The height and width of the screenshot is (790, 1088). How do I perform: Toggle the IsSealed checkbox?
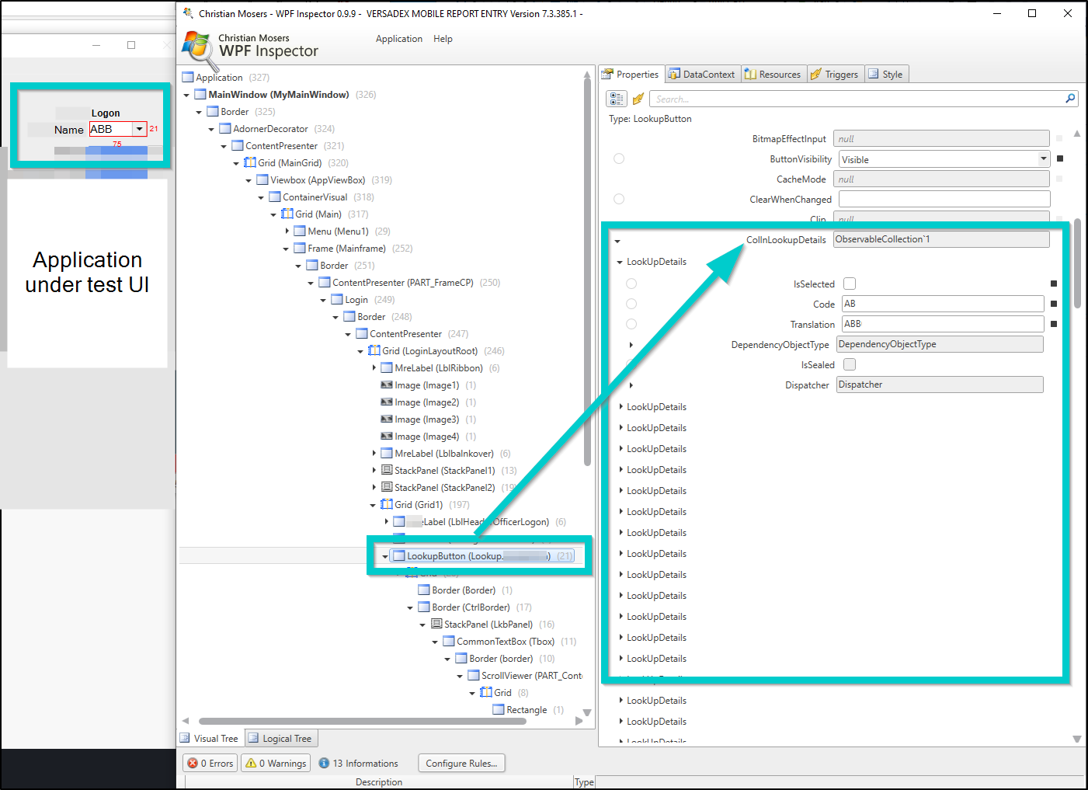[x=850, y=364]
